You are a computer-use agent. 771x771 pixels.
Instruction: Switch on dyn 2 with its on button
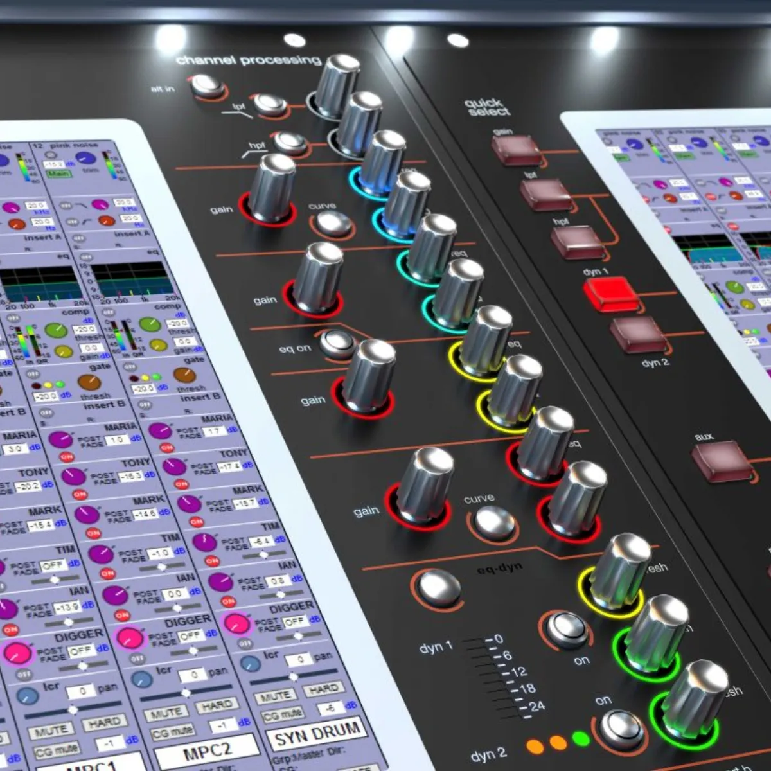pos(621,729)
